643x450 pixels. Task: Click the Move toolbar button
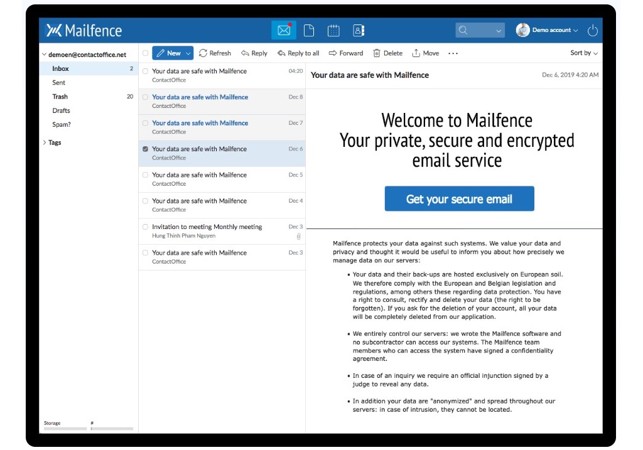tap(425, 53)
